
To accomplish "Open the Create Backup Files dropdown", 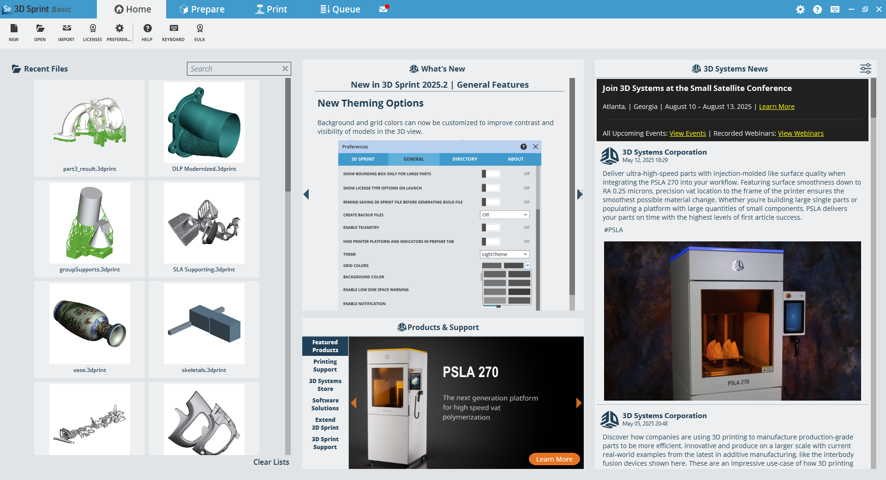I will [504, 215].
